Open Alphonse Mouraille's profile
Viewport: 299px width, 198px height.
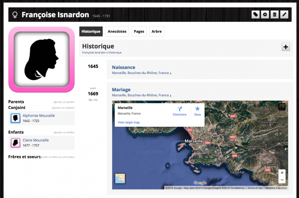38,116
